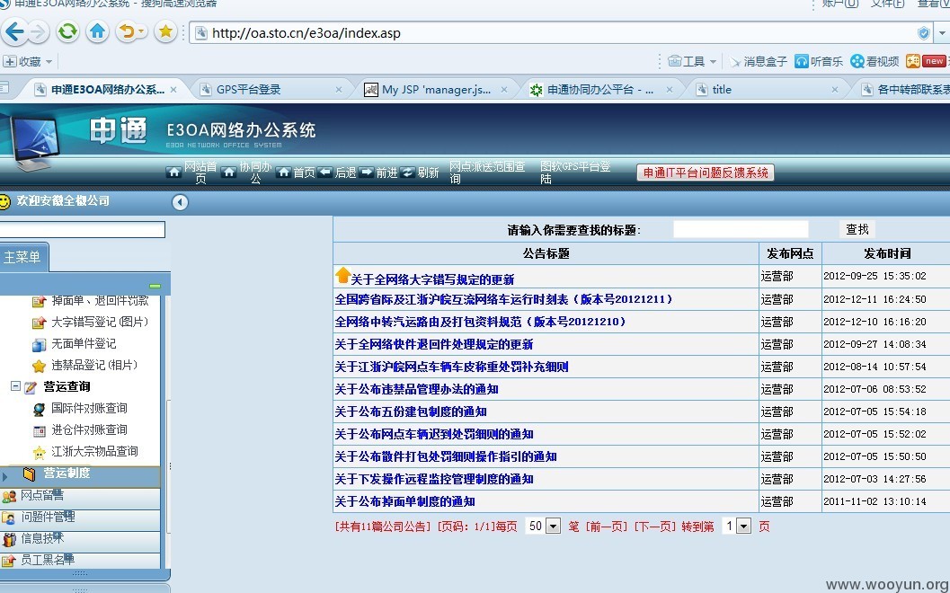Switch to the 申通协同办公平台 tab
Image resolution: width=950 pixels, height=593 pixels.
[600, 90]
